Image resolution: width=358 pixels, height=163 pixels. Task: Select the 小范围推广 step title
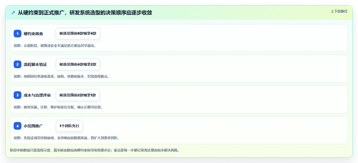coord(33,126)
